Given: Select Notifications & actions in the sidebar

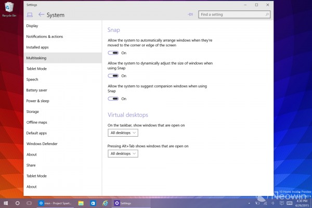Looking at the screenshot, I should tap(45, 36).
